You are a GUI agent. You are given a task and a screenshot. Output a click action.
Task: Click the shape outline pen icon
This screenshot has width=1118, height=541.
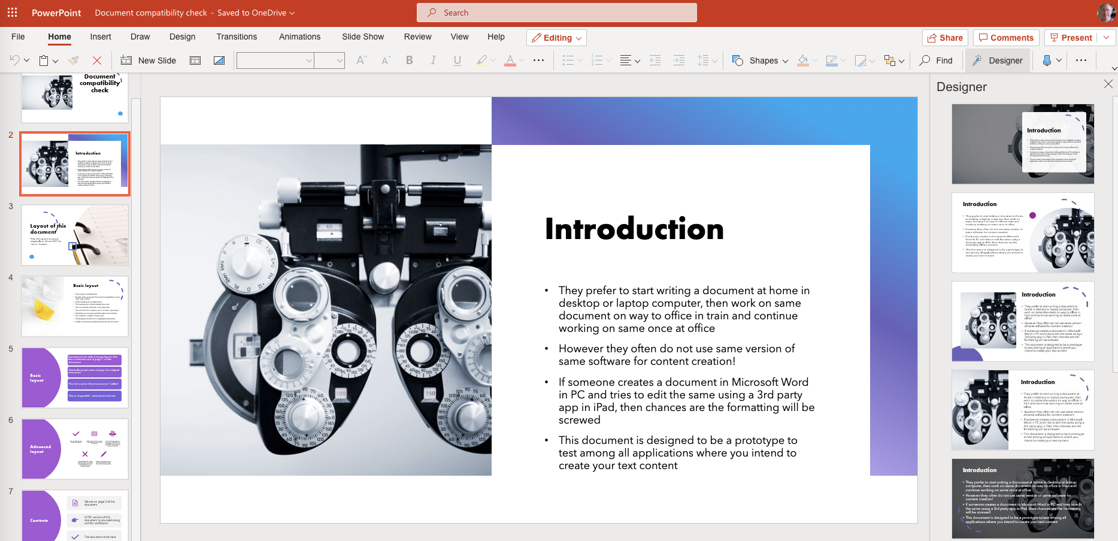pyautogui.click(x=831, y=60)
